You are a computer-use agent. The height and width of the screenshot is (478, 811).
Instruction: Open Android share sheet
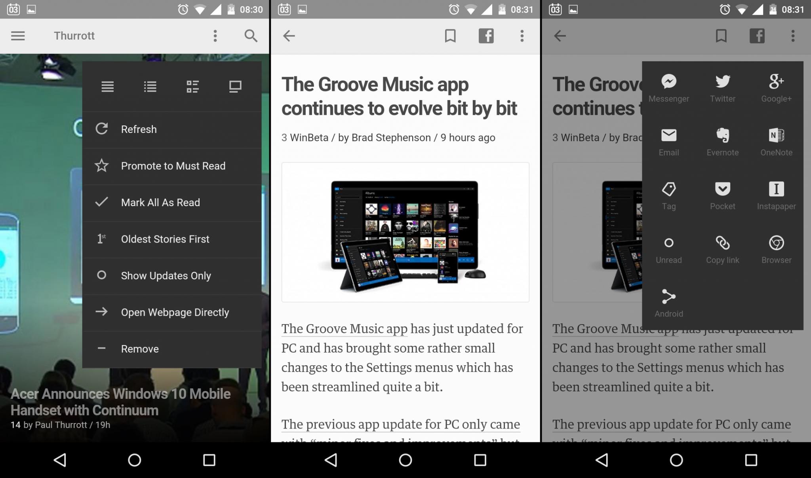pos(669,304)
